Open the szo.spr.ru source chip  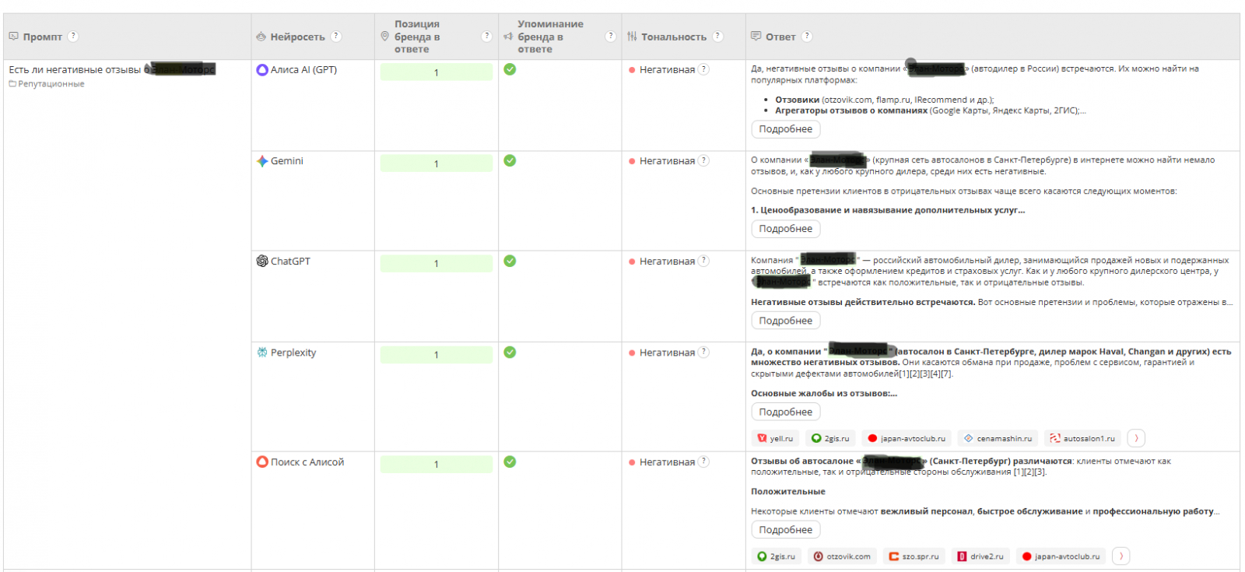point(914,556)
